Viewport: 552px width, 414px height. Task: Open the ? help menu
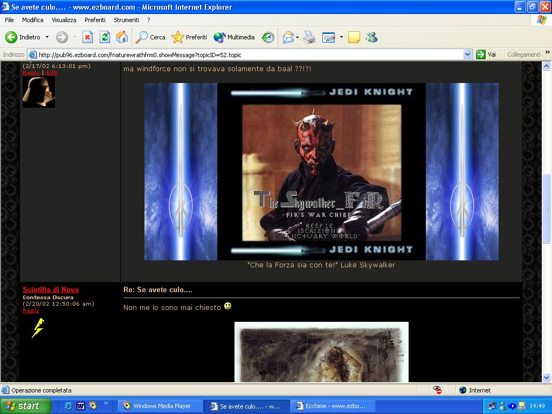tap(149, 20)
